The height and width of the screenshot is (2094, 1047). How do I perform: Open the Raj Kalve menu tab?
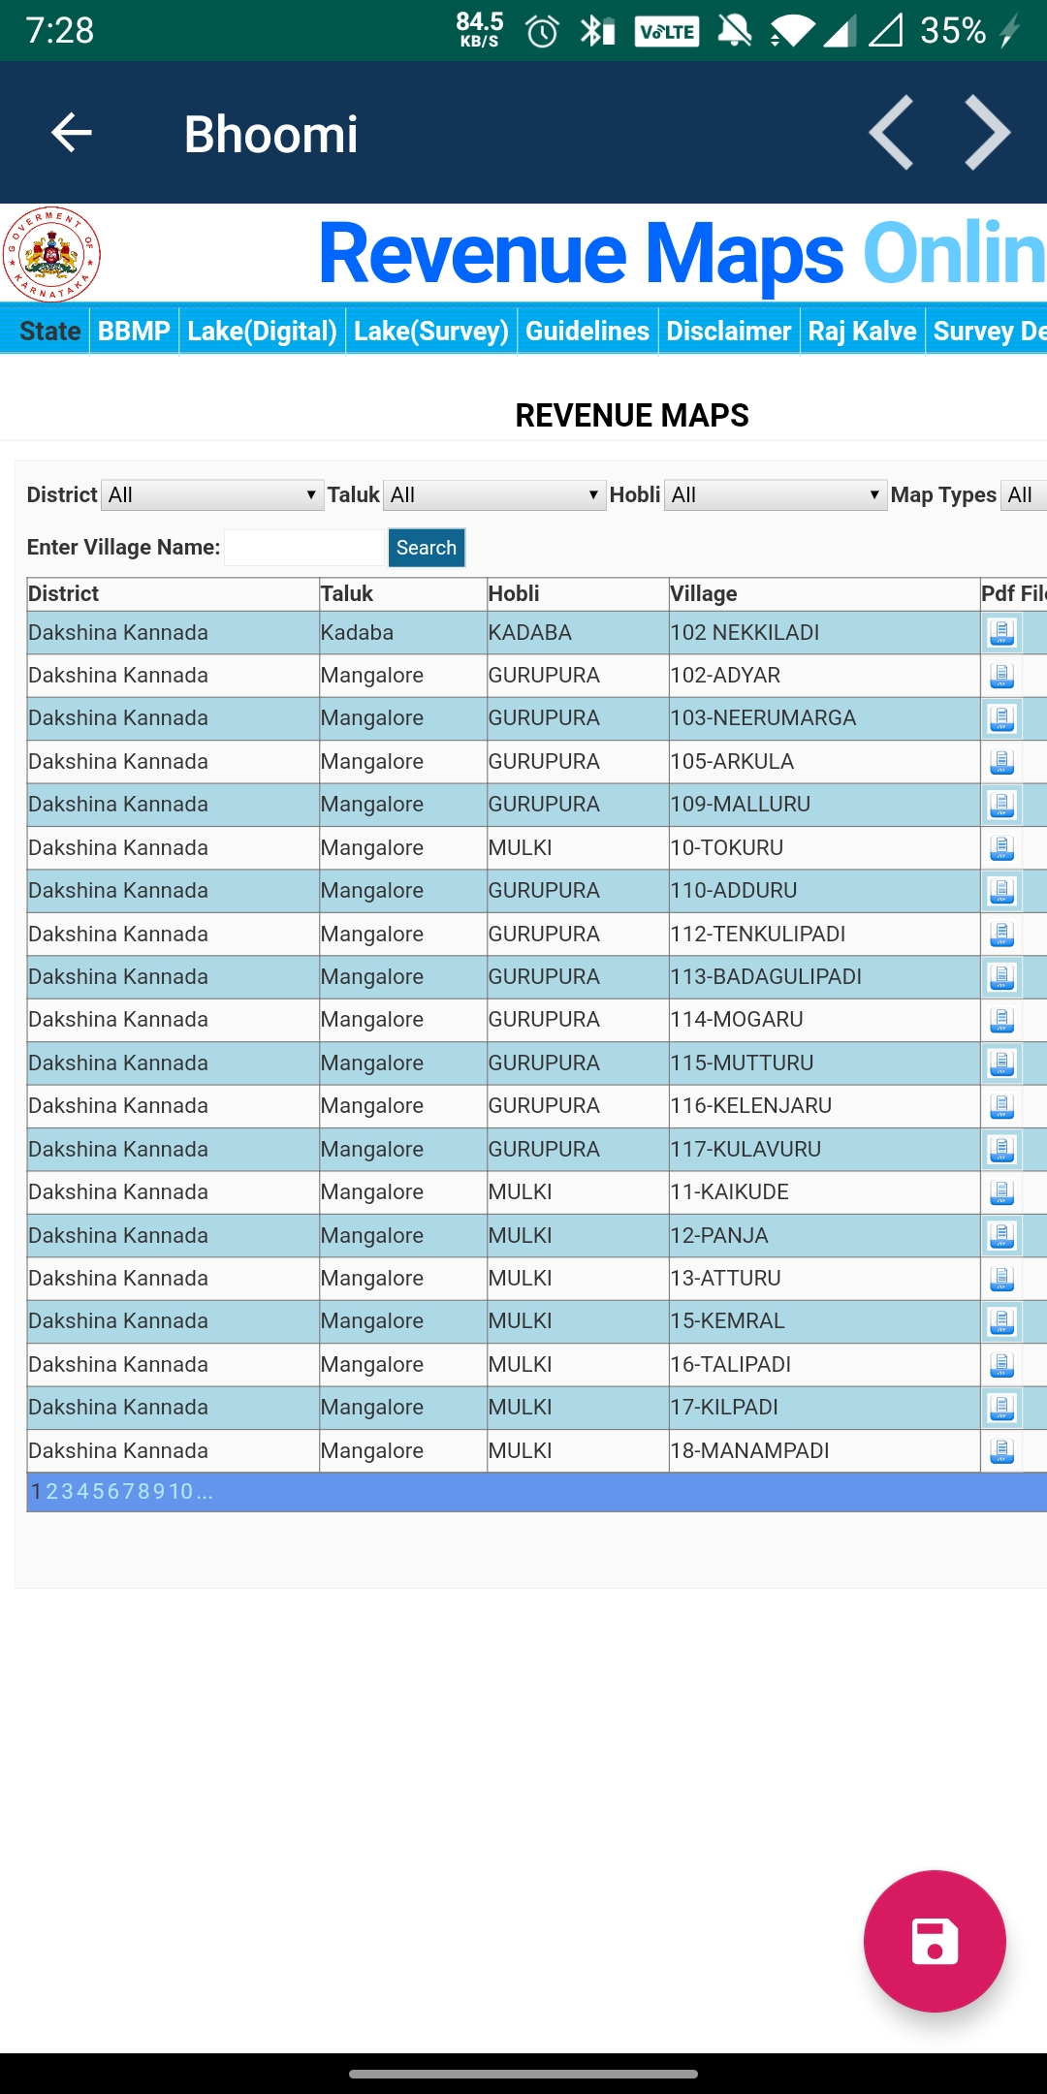coord(863,332)
